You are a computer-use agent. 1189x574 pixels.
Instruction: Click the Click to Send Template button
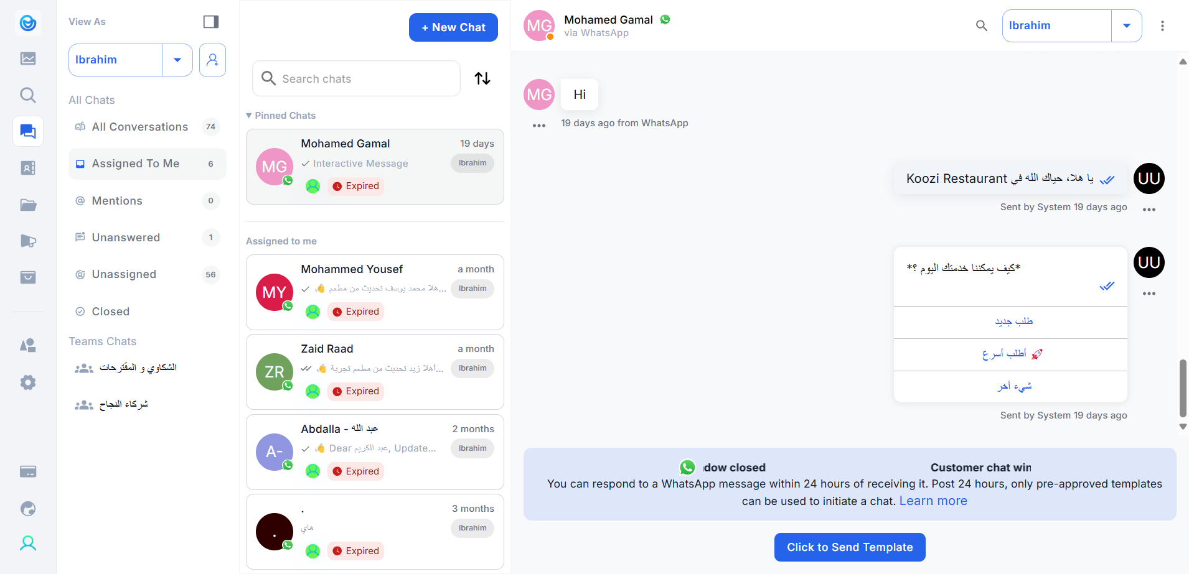tap(850, 547)
